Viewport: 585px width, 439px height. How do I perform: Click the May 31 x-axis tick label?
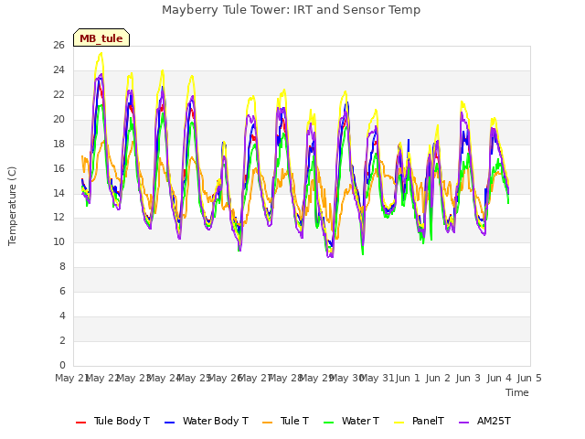[x=378, y=378]
